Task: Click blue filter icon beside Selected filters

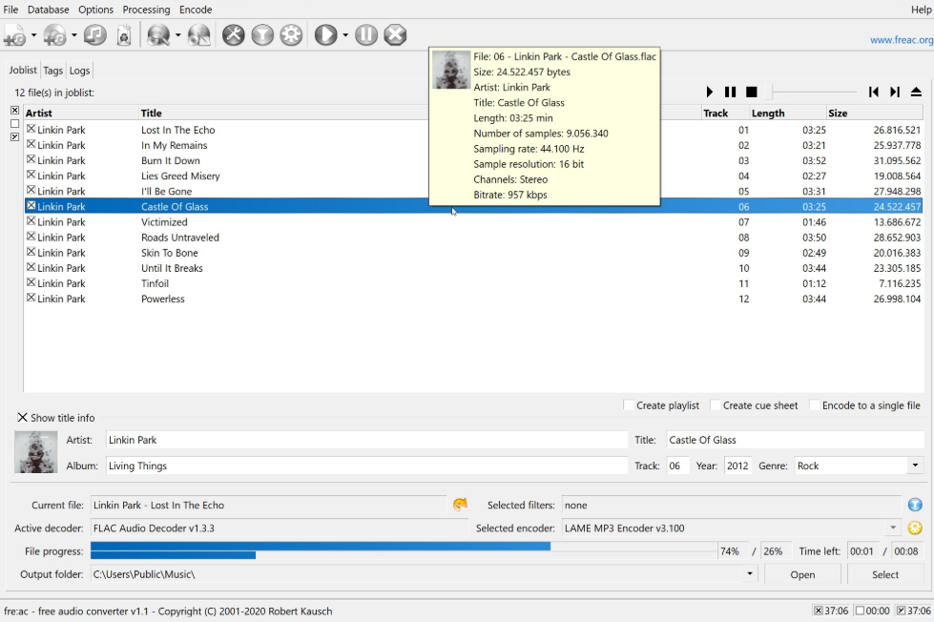Action: 915,505
